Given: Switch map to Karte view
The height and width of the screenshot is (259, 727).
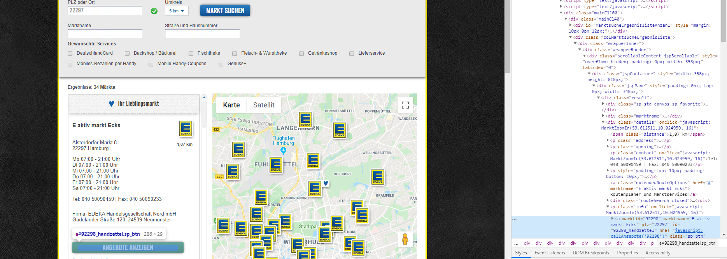Looking at the screenshot, I should pyautogui.click(x=231, y=105).
